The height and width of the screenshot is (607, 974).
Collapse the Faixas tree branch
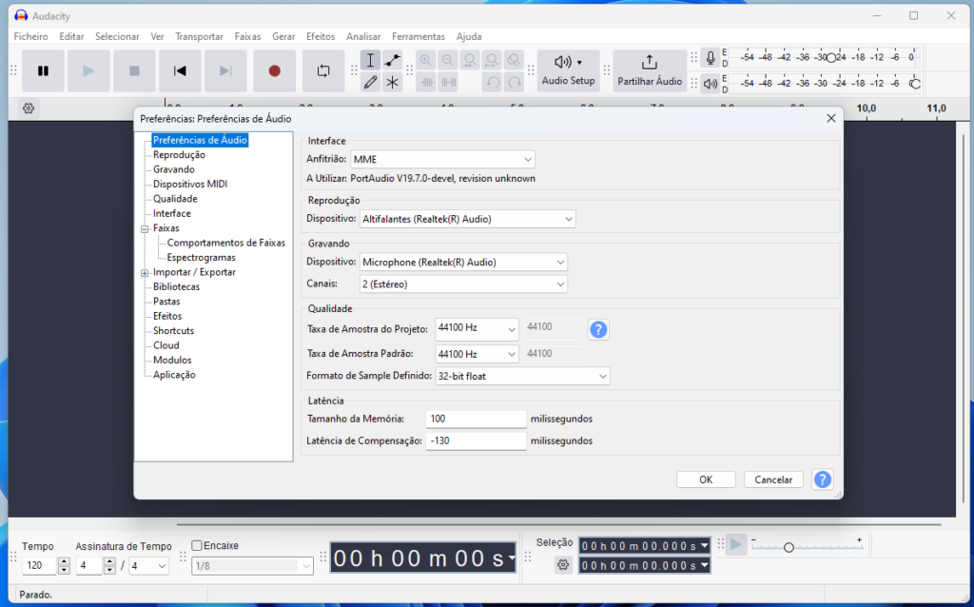145,227
